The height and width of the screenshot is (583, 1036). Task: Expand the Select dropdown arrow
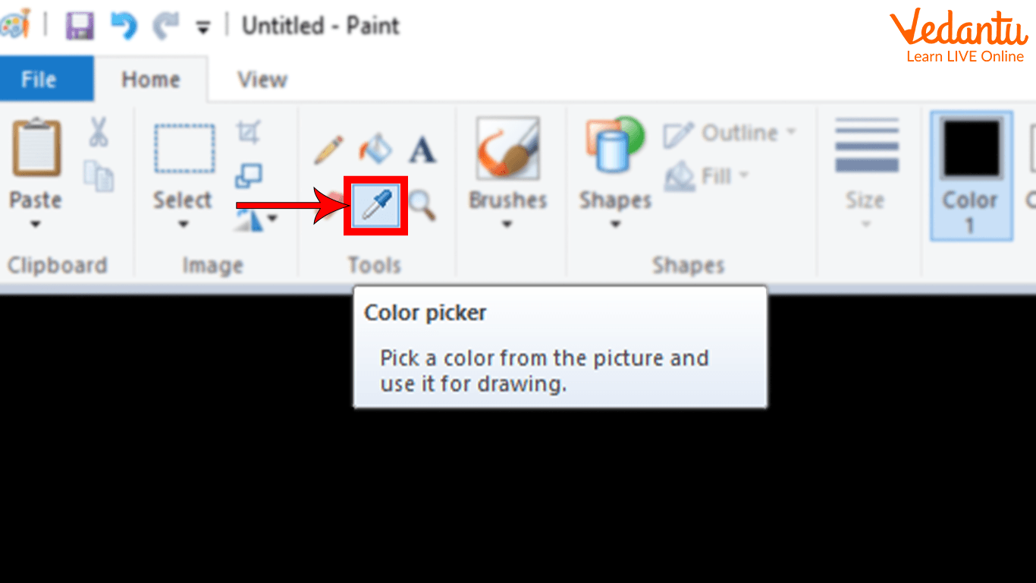pyautogui.click(x=183, y=225)
